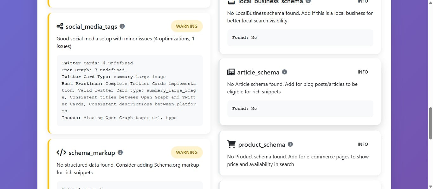Click the info icon beside article_schema

(x=284, y=72)
